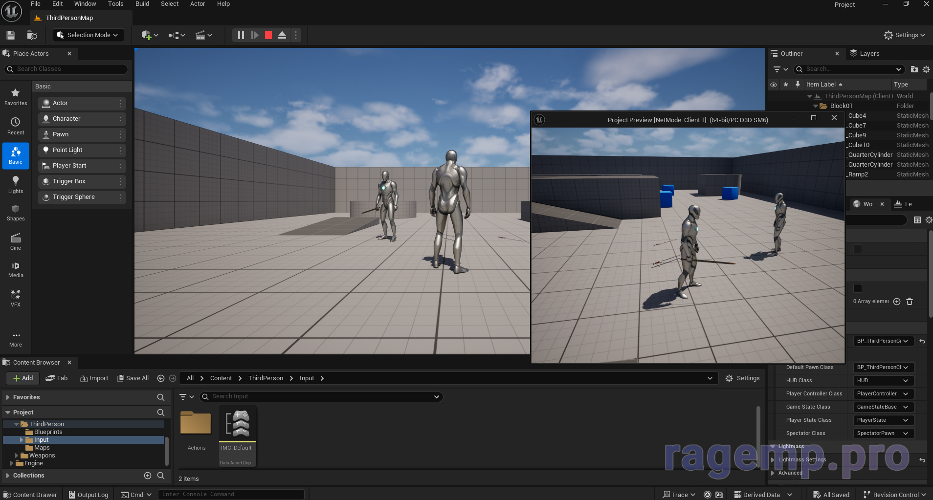Image resolution: width=933 pixels, height=500 pixels.
Task: Click the Save current level icon
Action: point(11,35)
